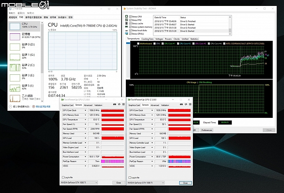Click the Stress local disks drive icon
284x193 pixels.
point(127,30)
